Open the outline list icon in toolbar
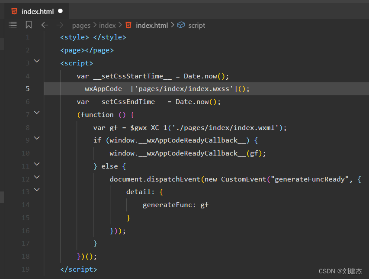 [x=13, y=25]
